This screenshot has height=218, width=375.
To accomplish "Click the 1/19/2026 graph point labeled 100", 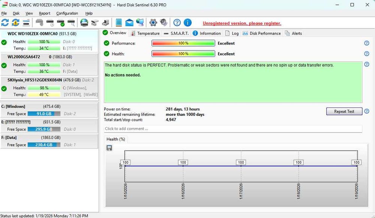I will coord(356,162).
